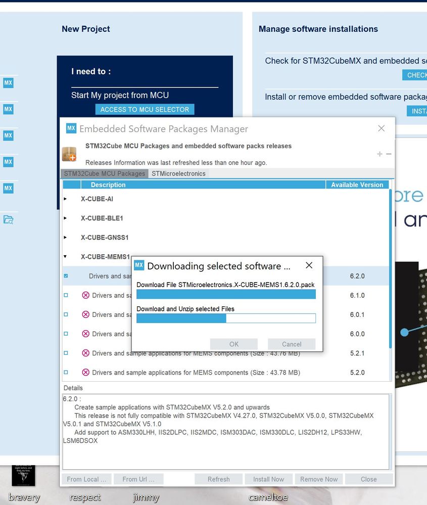Collapse the X-CUBE-MEMS1 package row
The width and height of the screenshot is (427, 505).
coord(65,257)
